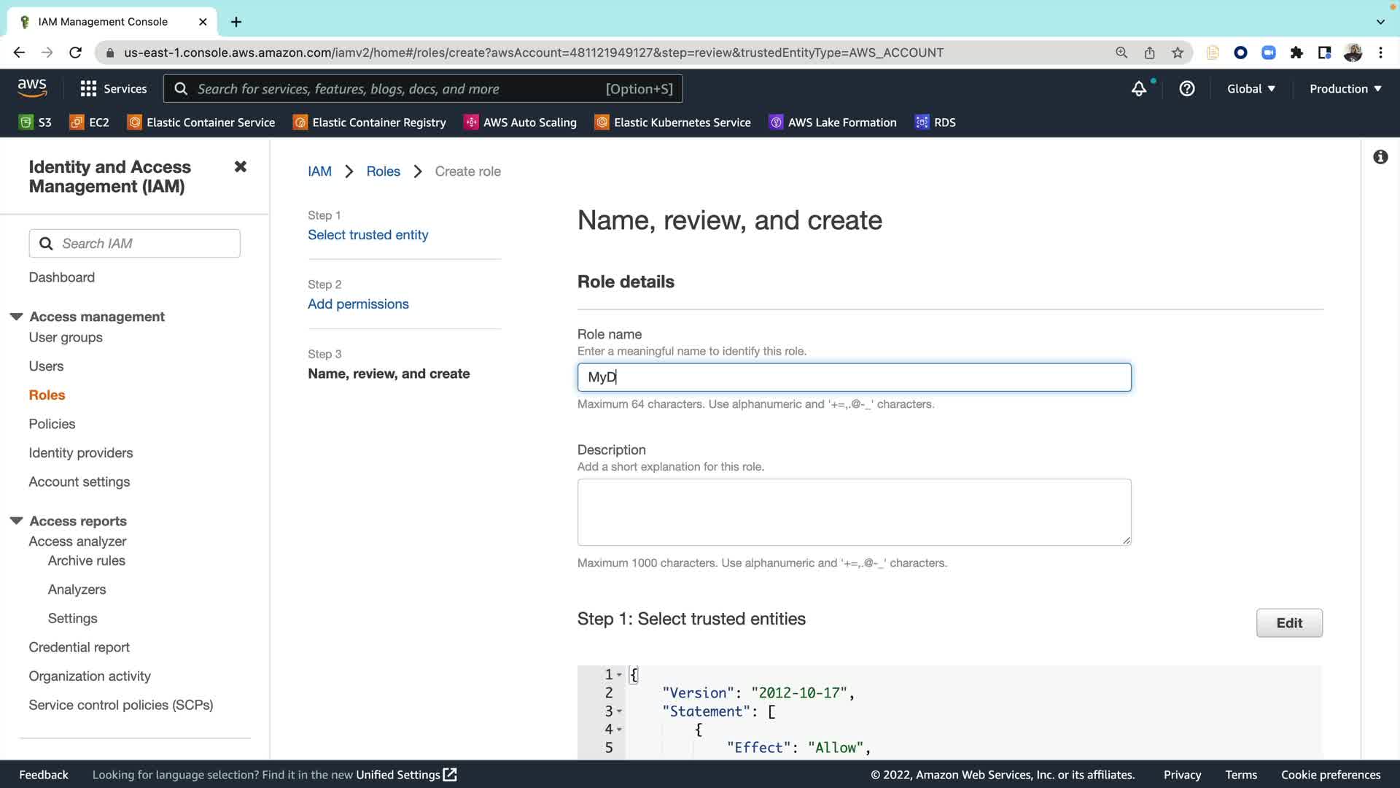The image size is (1400, 788).
Task: Open the RDS favorites shortcut
Action: point(936,123)
